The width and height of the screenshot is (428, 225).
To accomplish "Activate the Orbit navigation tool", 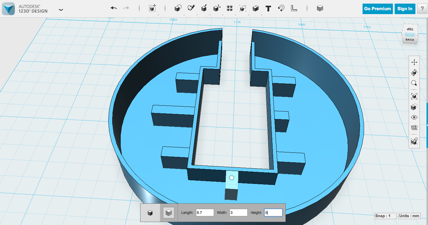I will [x=414, y=72].
